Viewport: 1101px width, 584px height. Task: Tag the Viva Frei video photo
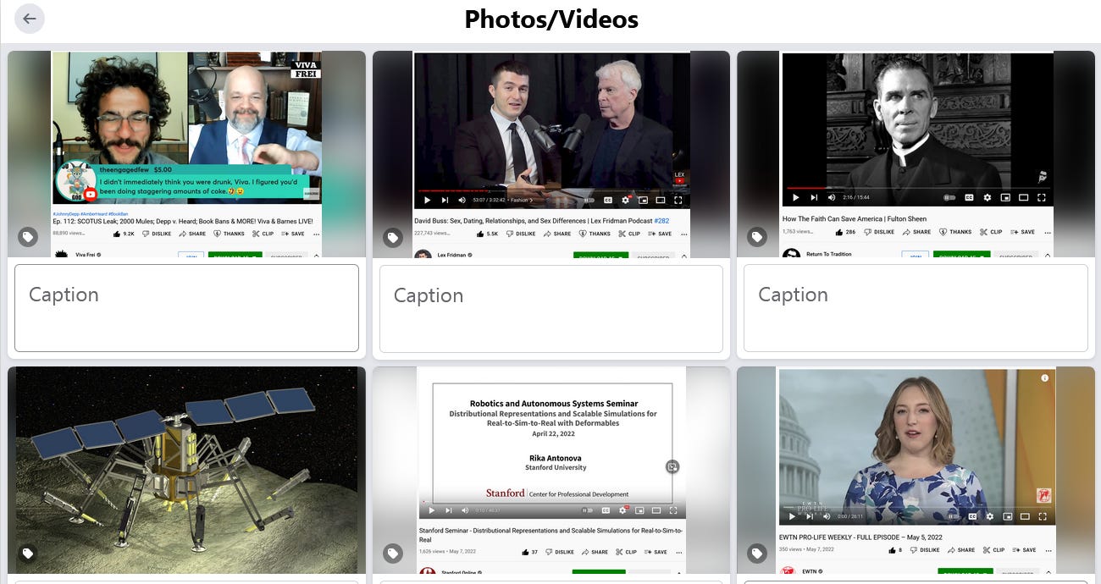click(x=28, y=238)
